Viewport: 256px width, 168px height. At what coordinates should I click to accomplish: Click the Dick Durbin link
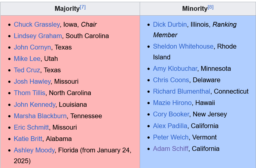(170, 25)
